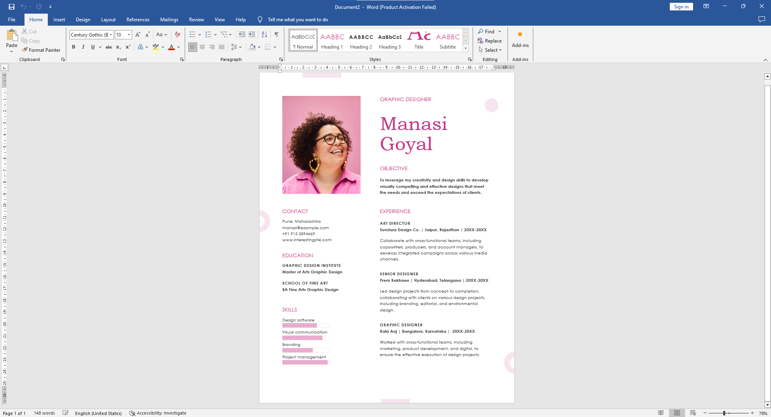Screen dimensions: 771x417
Task: Click the superscript icon
Action: [x=128, y=47]
